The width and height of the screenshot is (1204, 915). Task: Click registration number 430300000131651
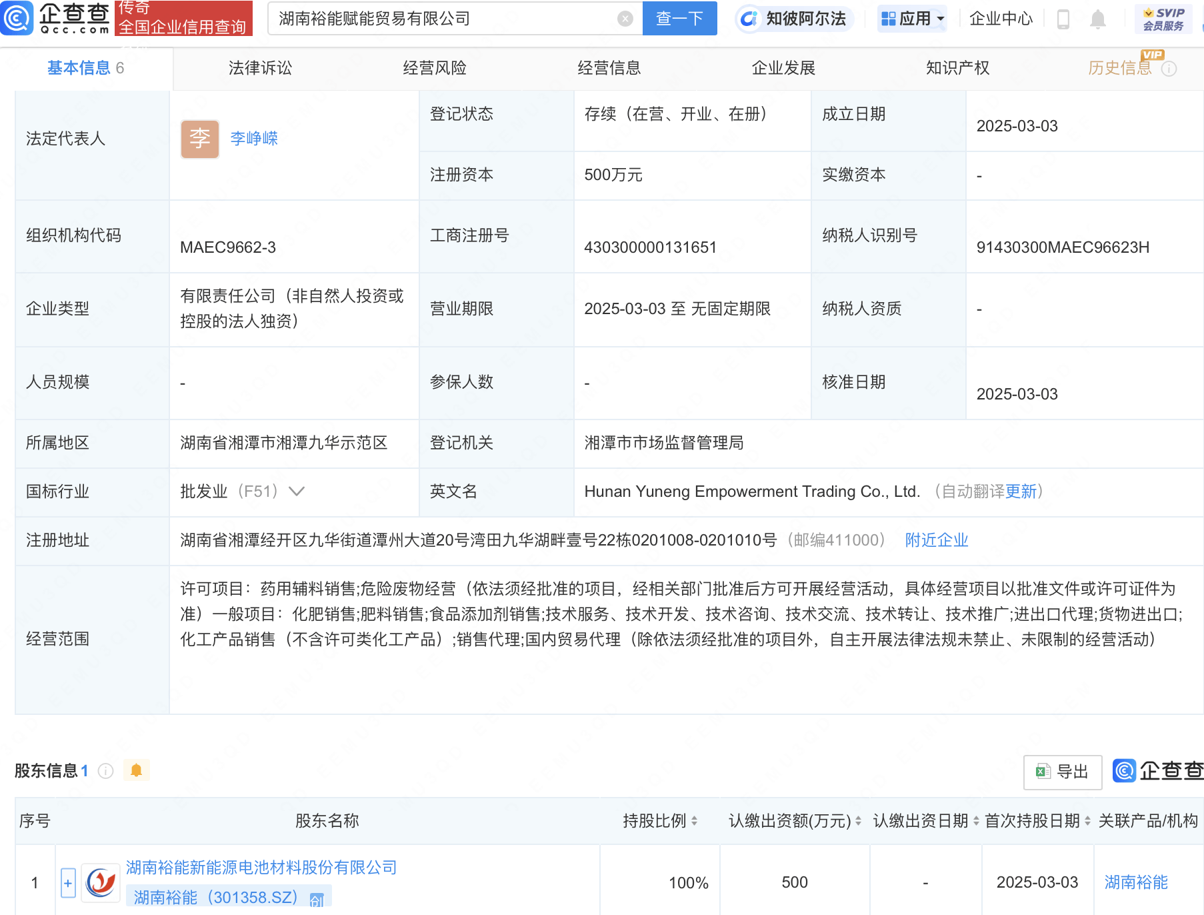coord(650,247)
